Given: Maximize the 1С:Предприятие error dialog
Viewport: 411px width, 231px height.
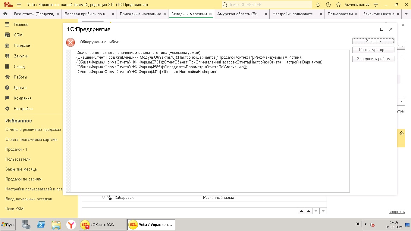Looking at the screenshot, I should pyautogui.click(x=381, y=29).
